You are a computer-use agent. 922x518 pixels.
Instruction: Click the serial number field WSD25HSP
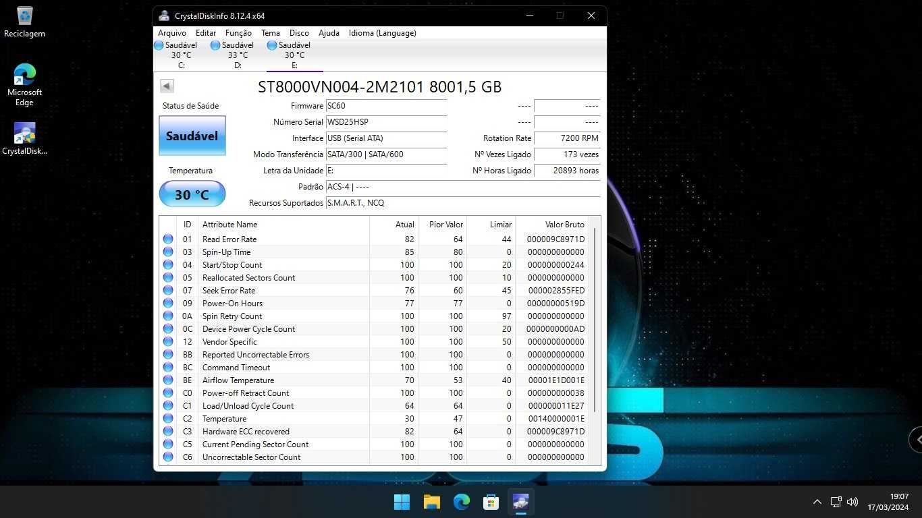(x=386, y=122)
